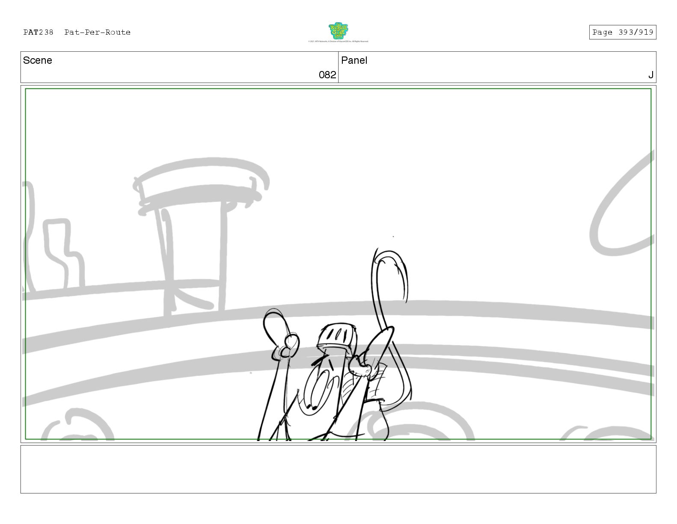The height and width of the screenshot is (524, 677).
Task: Click the storyboard panel drawing
Action: [x=338, y=264]
